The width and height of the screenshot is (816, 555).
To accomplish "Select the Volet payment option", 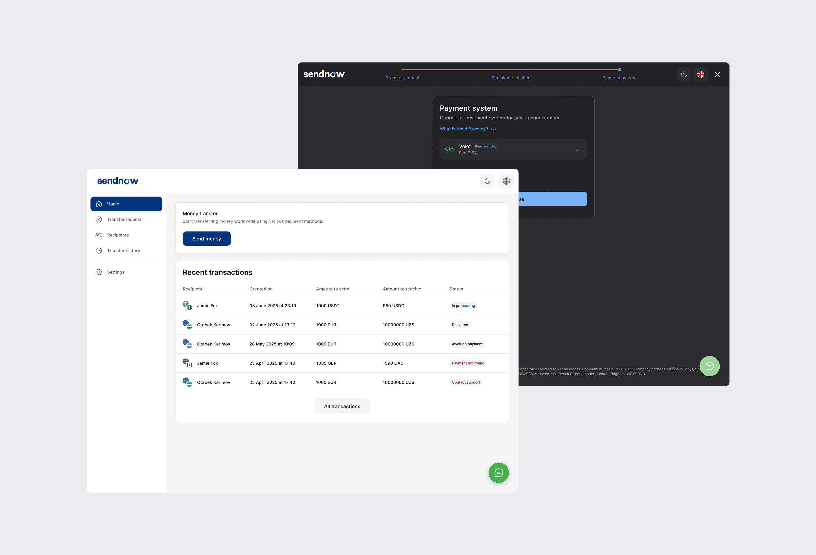I will (x=513, y=149).
